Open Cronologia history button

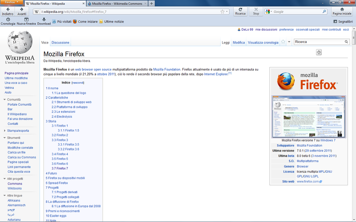coord(8,21)
